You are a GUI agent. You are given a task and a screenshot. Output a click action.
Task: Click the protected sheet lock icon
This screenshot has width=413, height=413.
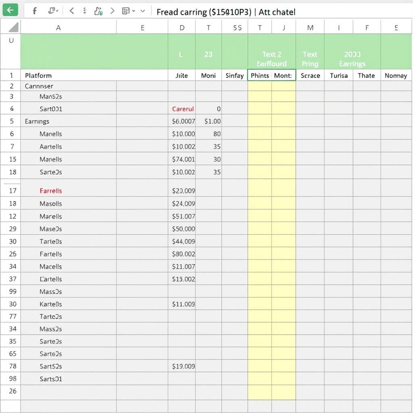(x=98, y=11)
